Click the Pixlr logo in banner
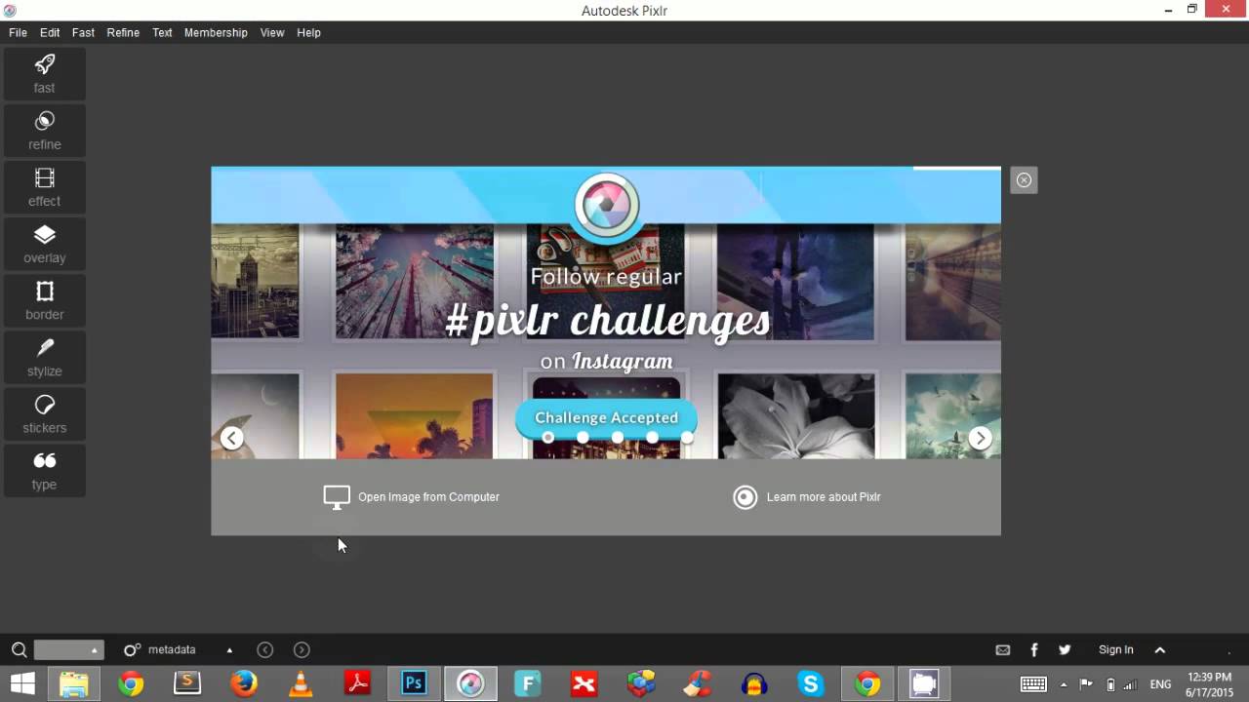 coord(606,206)
